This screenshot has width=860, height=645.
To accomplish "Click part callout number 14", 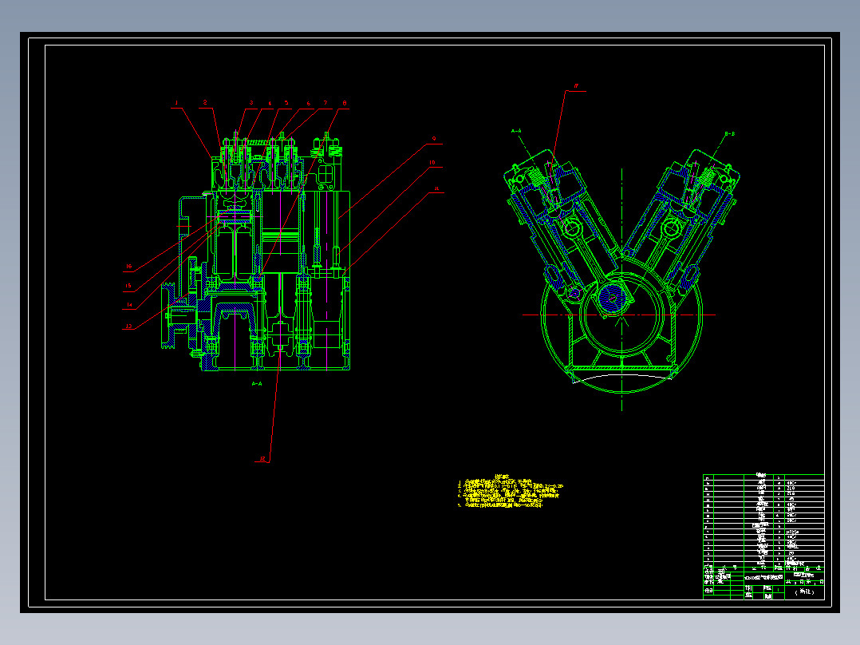I will pos(129,305).
